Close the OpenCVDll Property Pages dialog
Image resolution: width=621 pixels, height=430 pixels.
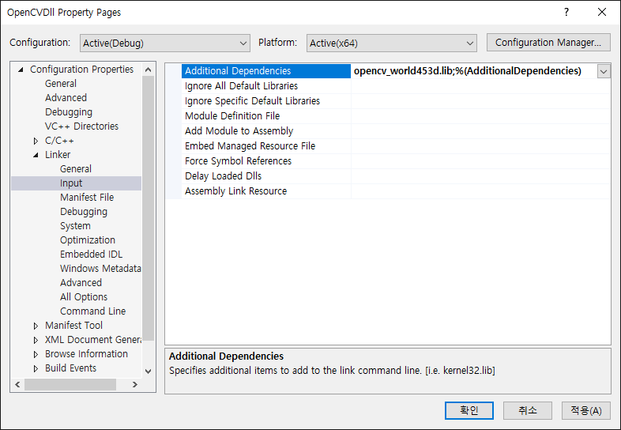(x=602, y=13)
